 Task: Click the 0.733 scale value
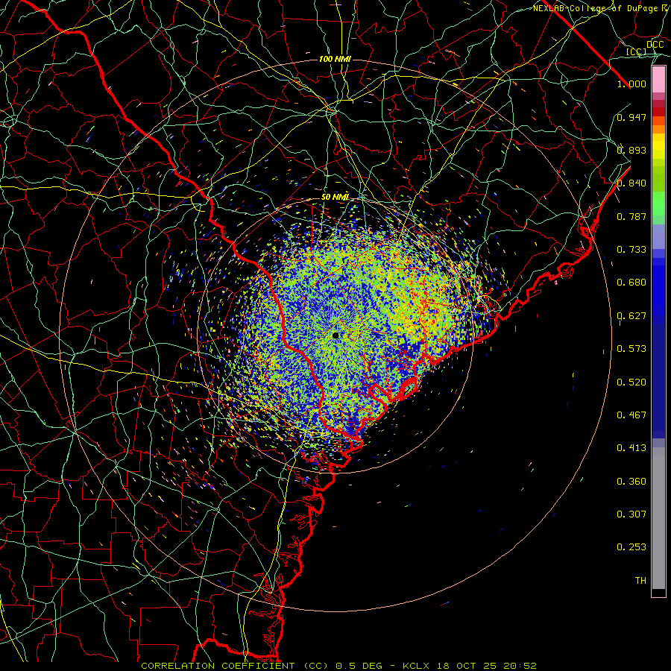631,250
